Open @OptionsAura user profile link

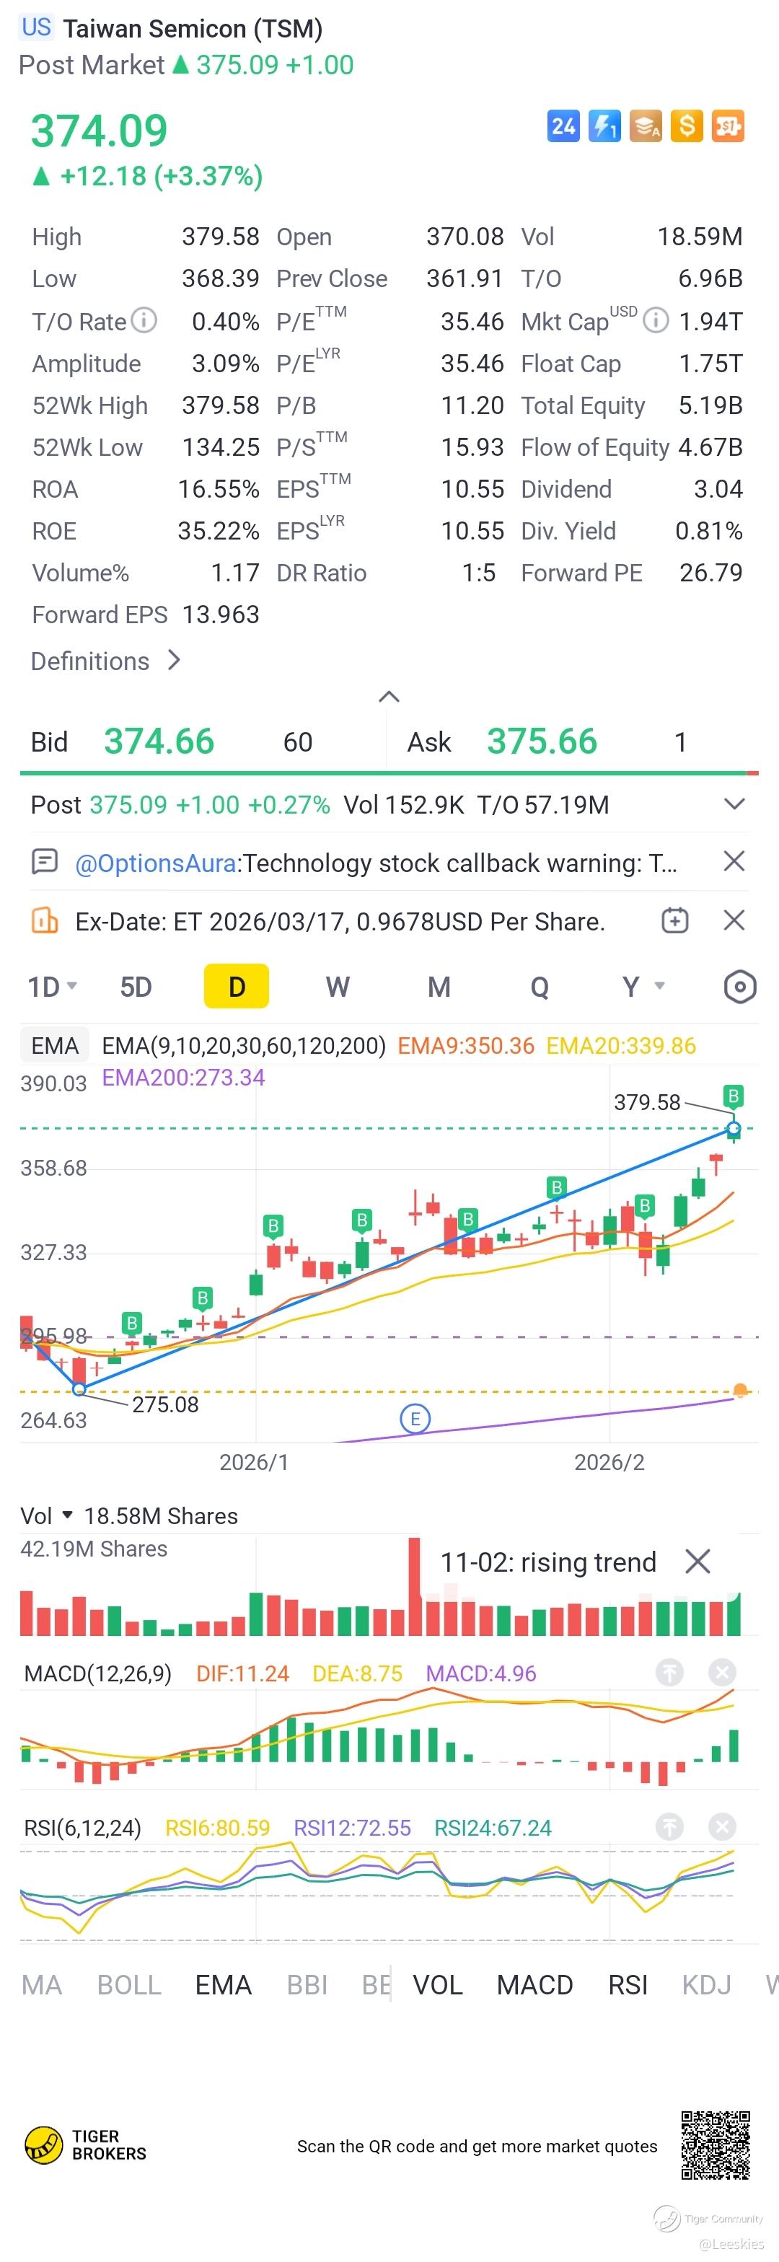coord(156,863)
